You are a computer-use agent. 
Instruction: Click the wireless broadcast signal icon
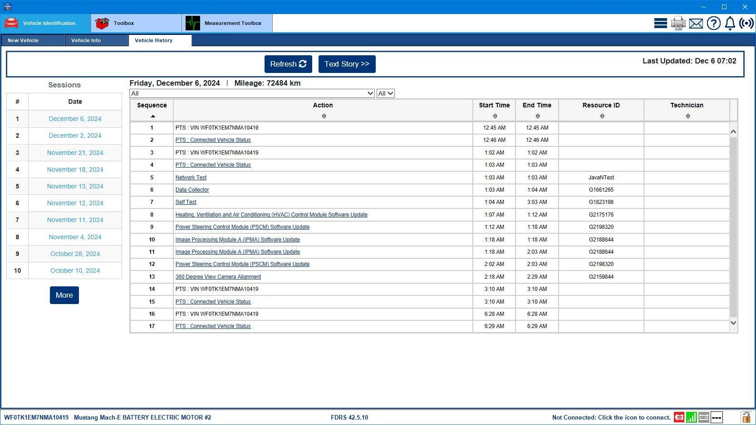[746, 23]
